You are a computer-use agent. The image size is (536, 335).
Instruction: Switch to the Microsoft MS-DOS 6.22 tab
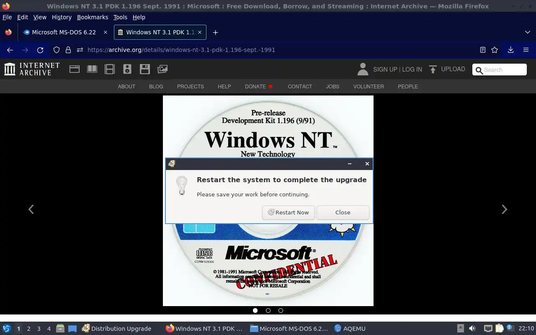click(x=65, y=32)
